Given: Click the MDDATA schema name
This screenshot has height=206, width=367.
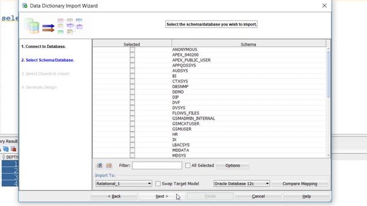Looking at the screenshot, I should 181,150.
